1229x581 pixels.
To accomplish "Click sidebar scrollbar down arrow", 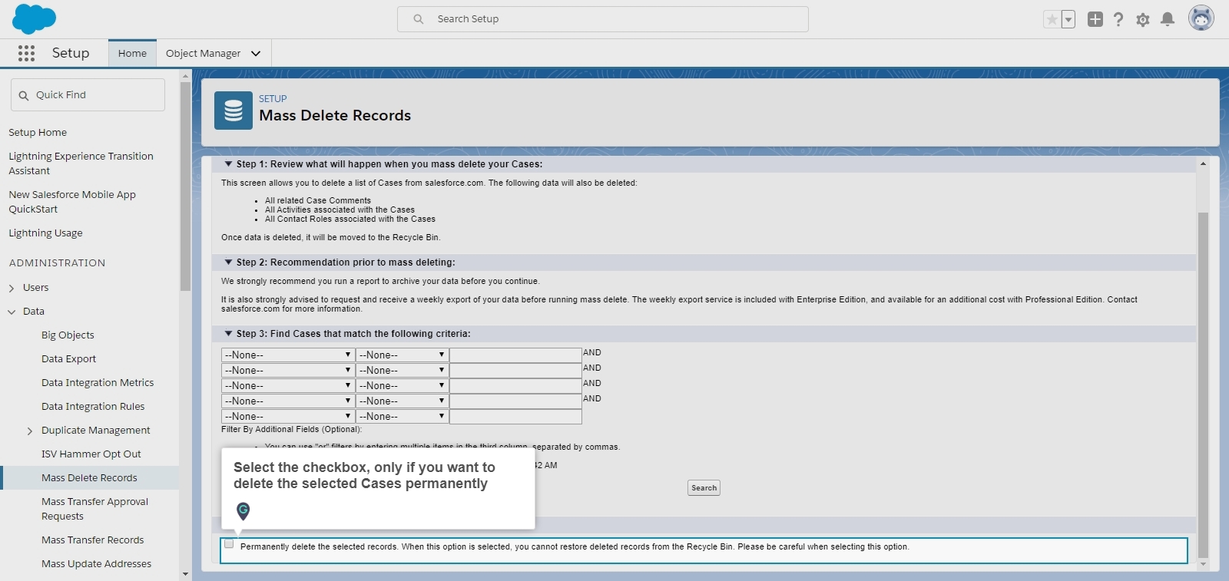I will tap(185, 574).
